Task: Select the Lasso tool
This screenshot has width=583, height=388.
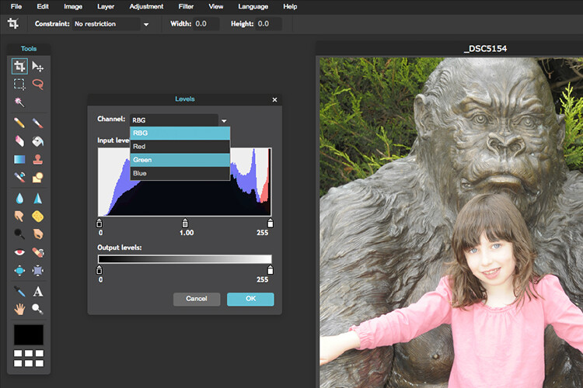Action: click(37, 85)
